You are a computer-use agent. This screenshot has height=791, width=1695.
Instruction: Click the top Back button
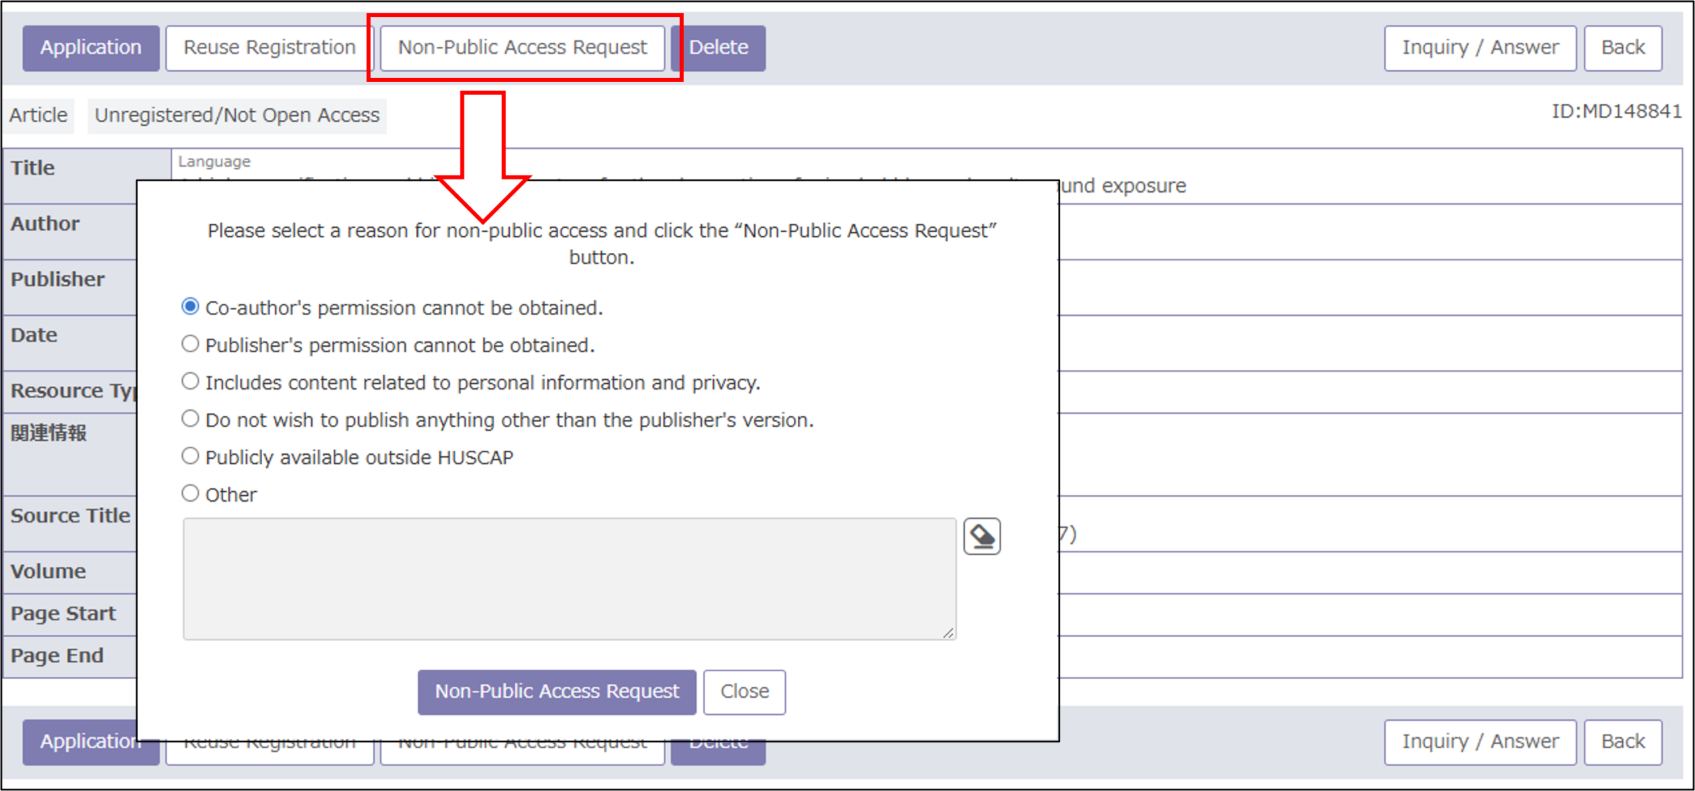pos(1623,48)
